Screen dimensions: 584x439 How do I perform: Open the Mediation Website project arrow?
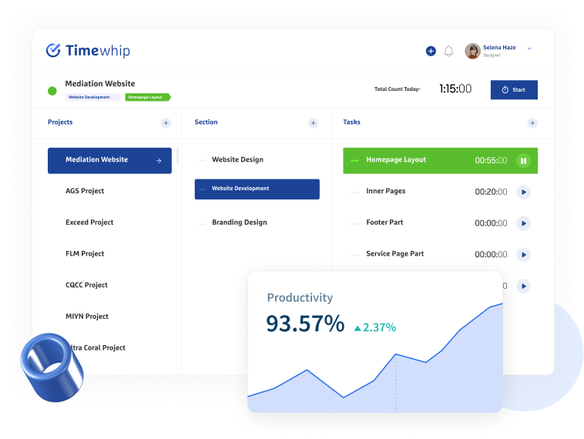click(159, 161)
